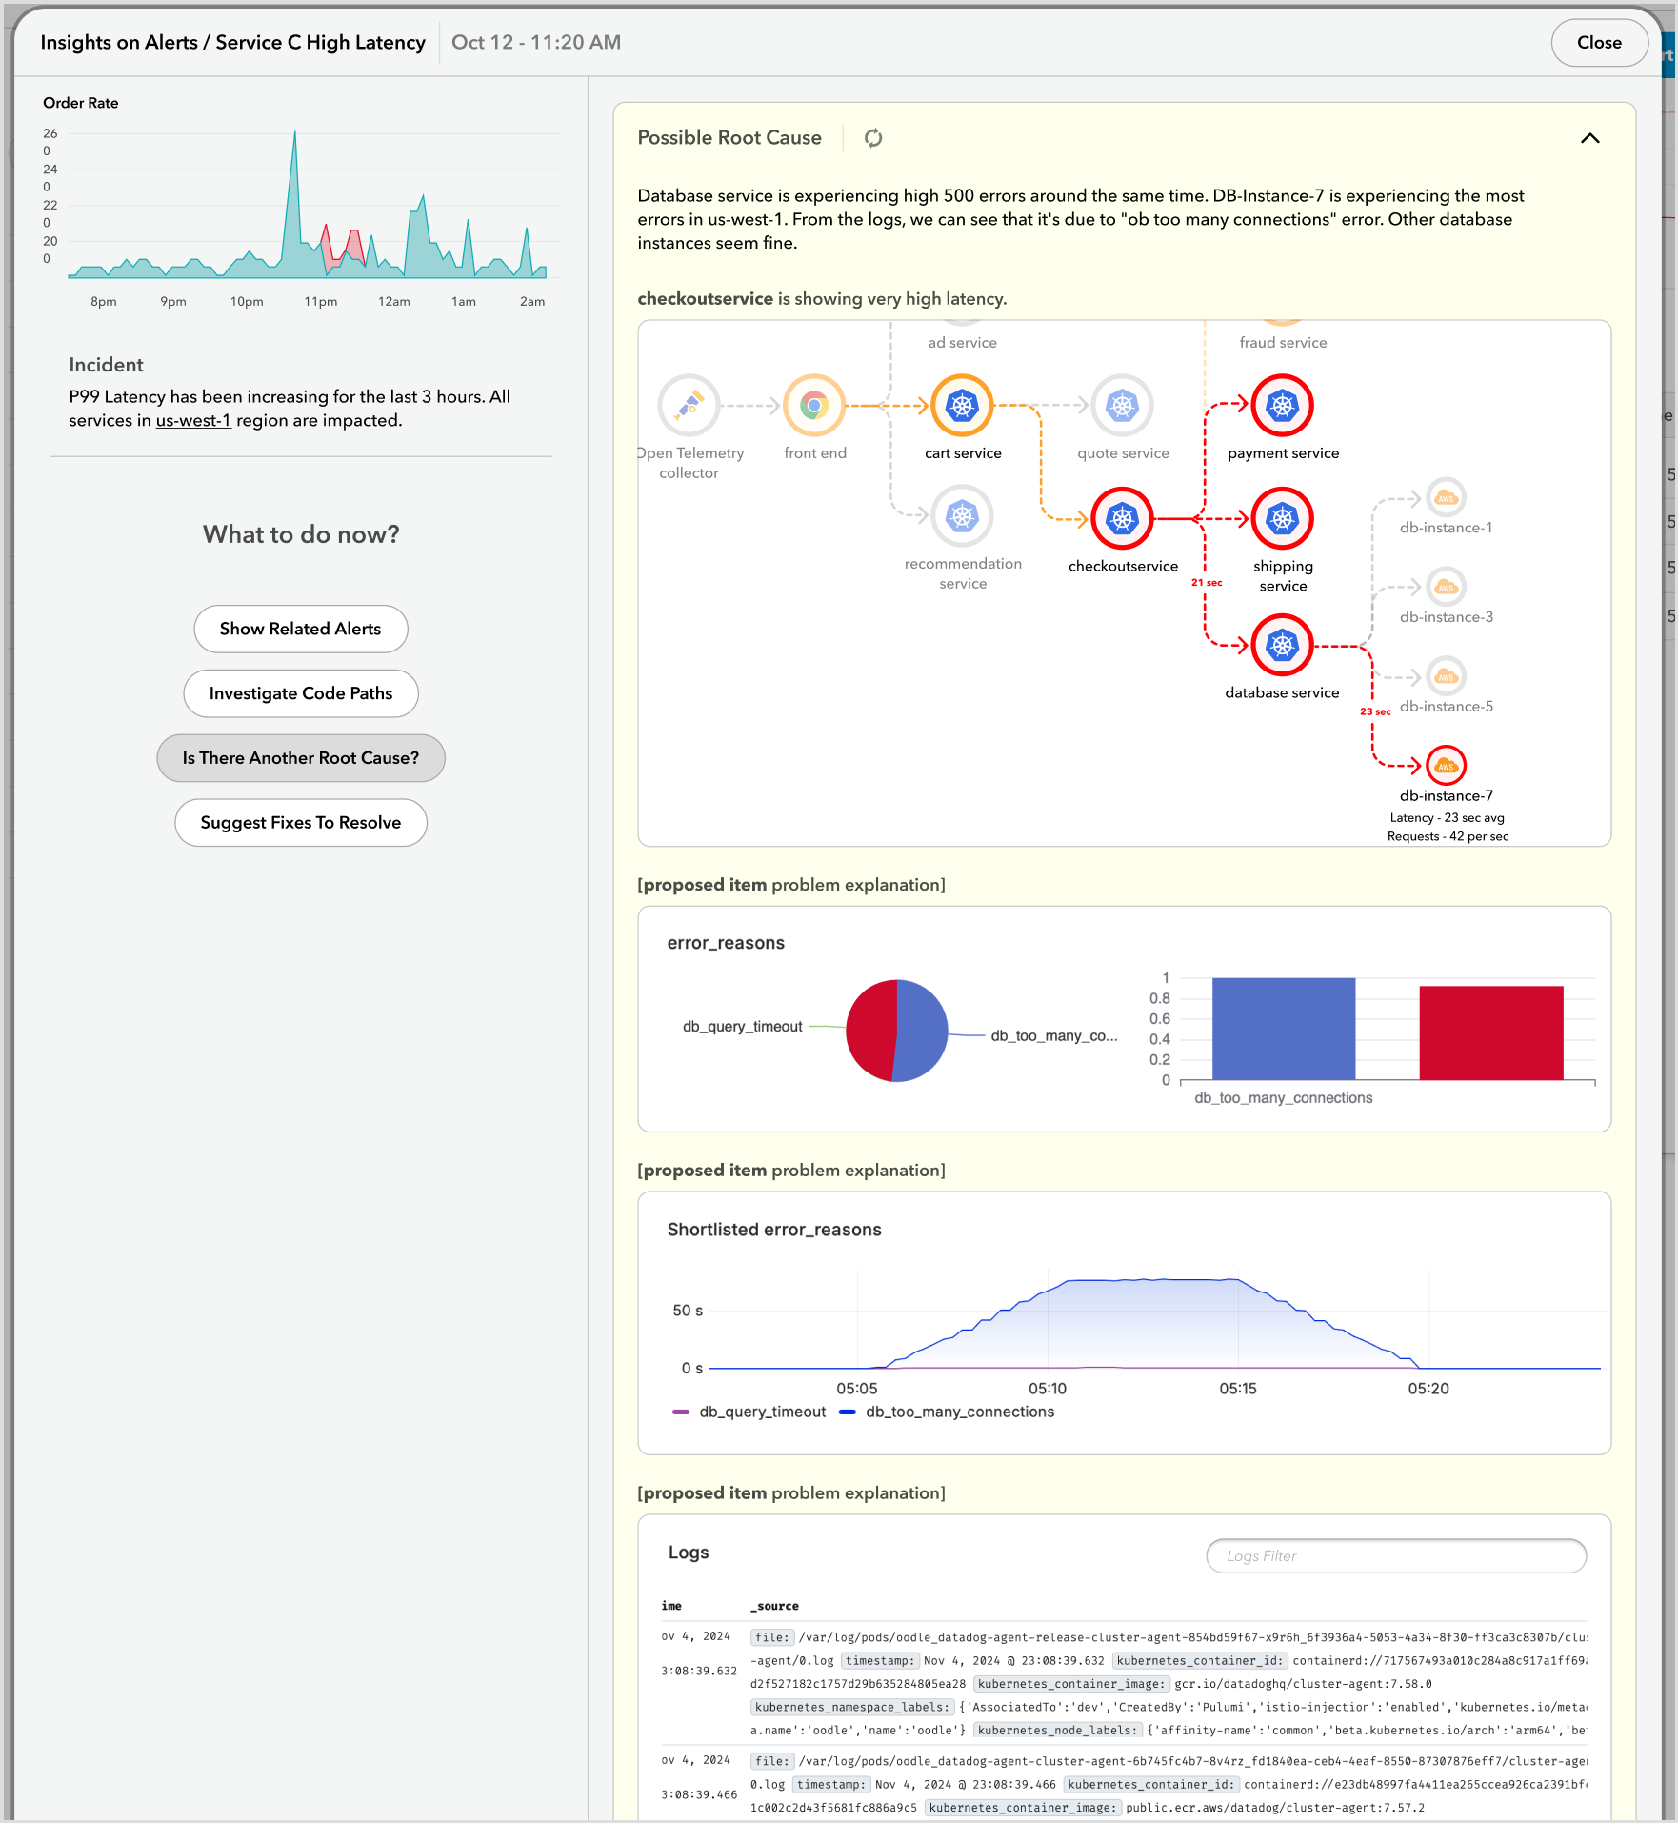The height and width of the screenshot is (1823, 1678).
Task: Click the 'ad service' node label
Action: [x=963, y=343]
